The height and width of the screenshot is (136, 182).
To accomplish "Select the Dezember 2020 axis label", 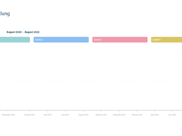I will tap(8, 115).
